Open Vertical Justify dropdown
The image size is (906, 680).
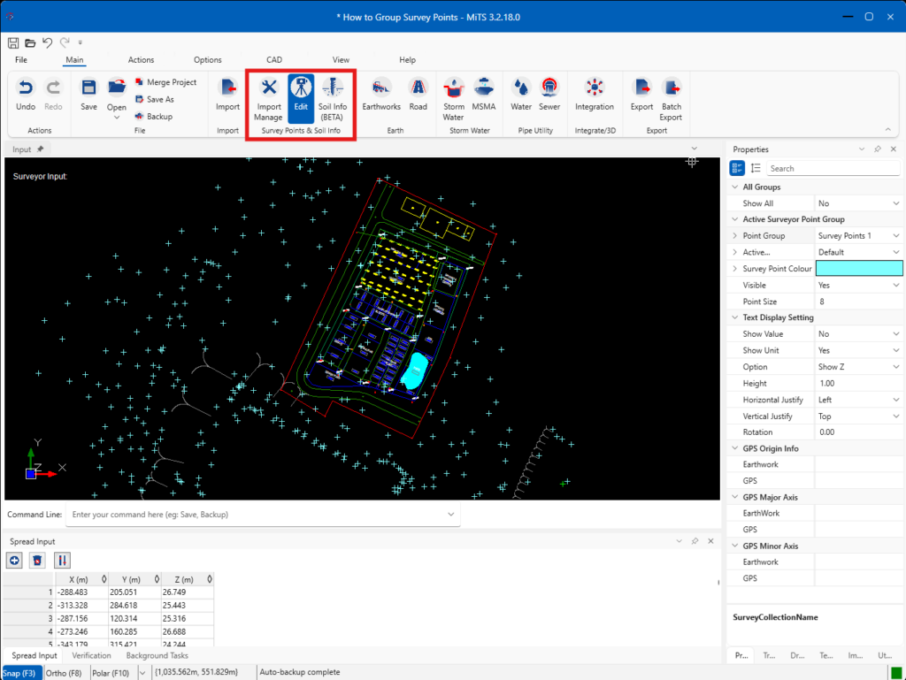tap(895, 416)
